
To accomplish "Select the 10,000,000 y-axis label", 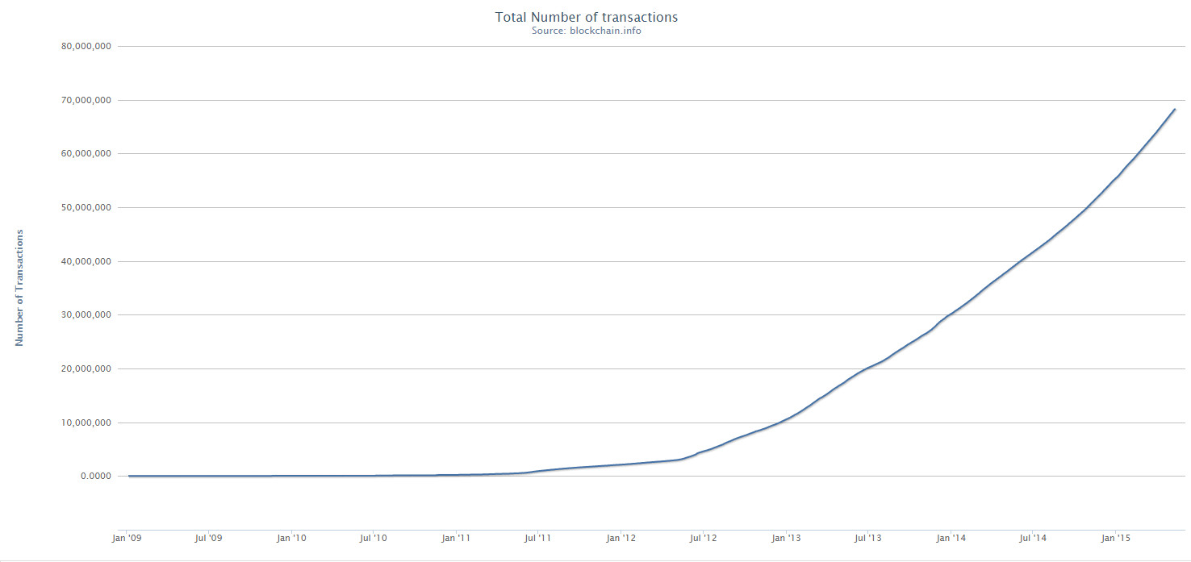I will (86, 423).
